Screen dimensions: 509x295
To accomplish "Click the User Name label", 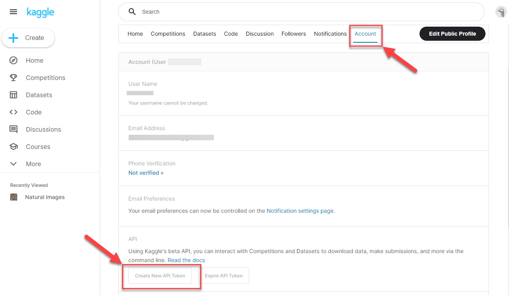I will click(143, 84).
